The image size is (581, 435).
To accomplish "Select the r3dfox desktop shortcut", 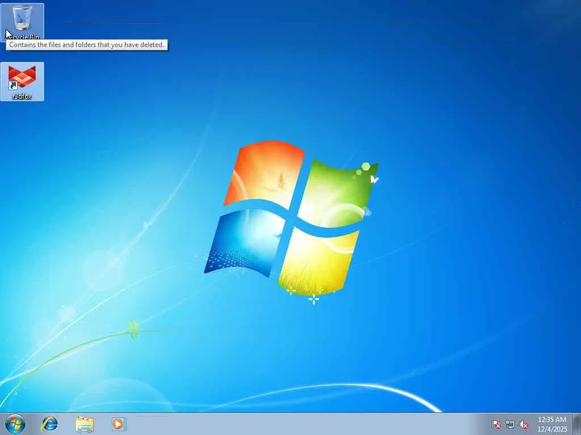I will [x=22, y=82].
